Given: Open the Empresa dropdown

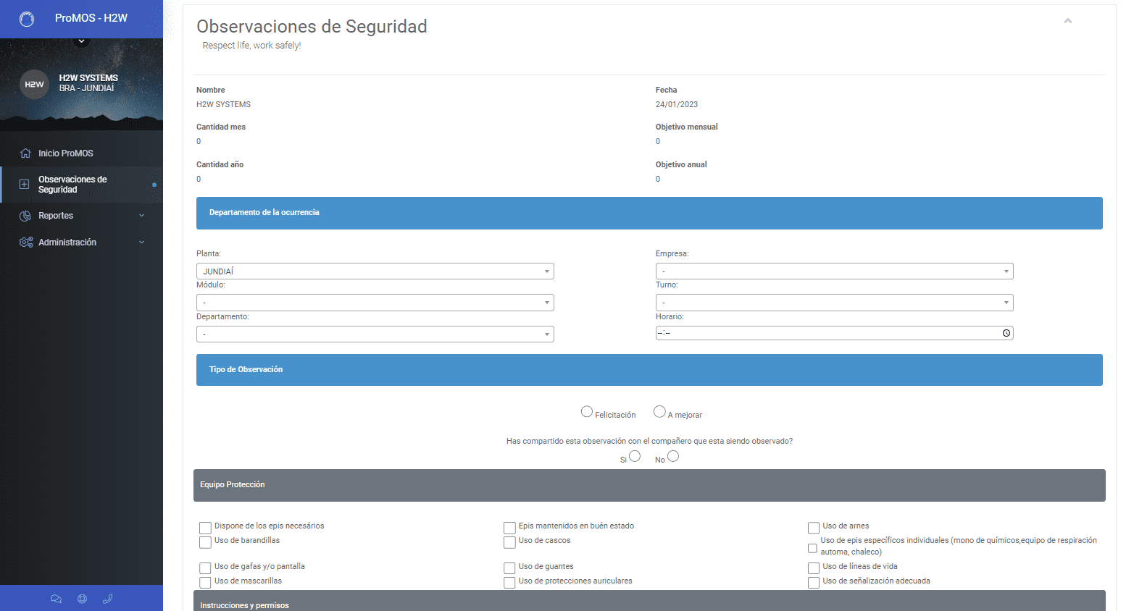Looking at the screenshot, I should 835,271.
